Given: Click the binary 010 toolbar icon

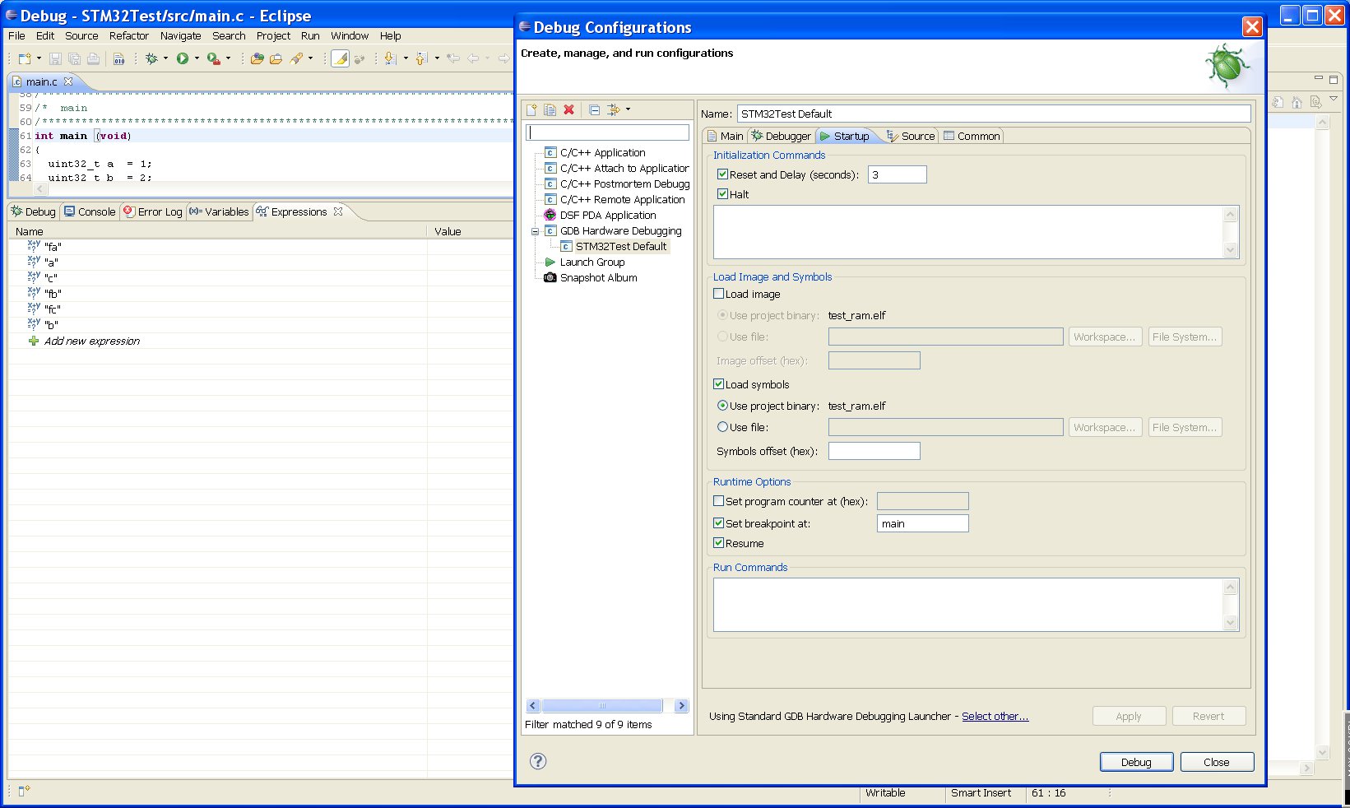Looking at the screenshot, I should click(x=119, y=58).
